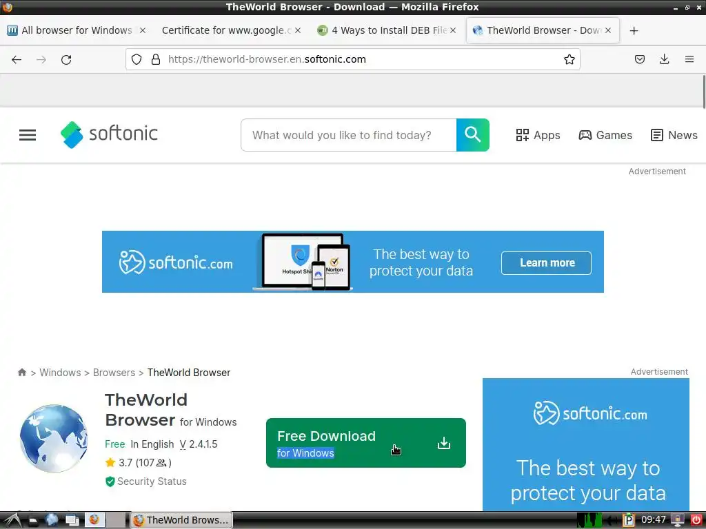Open the system start menu in taskbar
This screenshot has width=706, height=529.
click(x=12, y=521)
